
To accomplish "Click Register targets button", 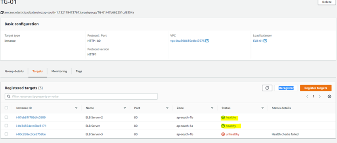I will [316, 88].
